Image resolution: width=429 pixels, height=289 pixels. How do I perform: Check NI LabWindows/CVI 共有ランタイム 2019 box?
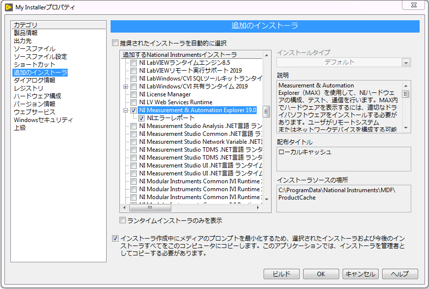coord(133,87)
